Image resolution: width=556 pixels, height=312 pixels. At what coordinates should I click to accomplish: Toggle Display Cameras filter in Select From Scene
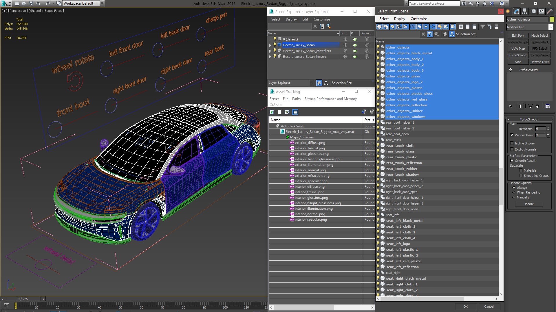(x=399, y=27)
